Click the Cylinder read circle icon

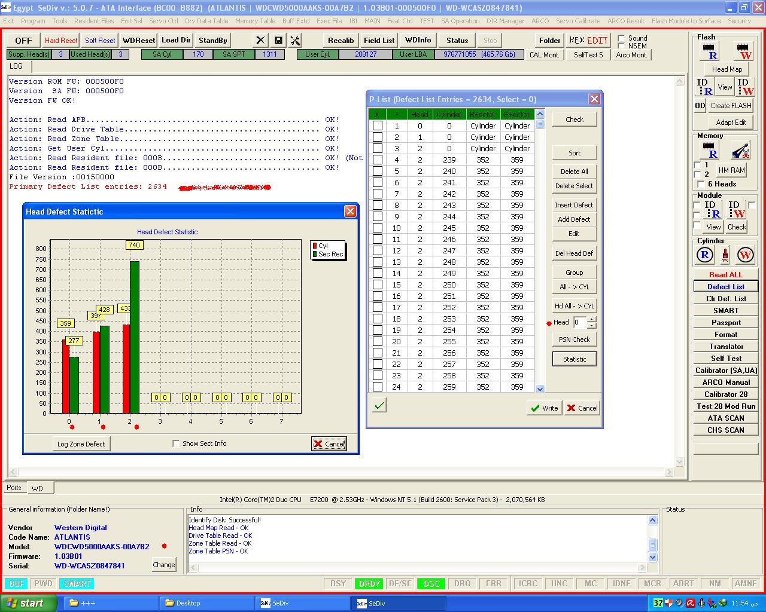tap(705, 255)
